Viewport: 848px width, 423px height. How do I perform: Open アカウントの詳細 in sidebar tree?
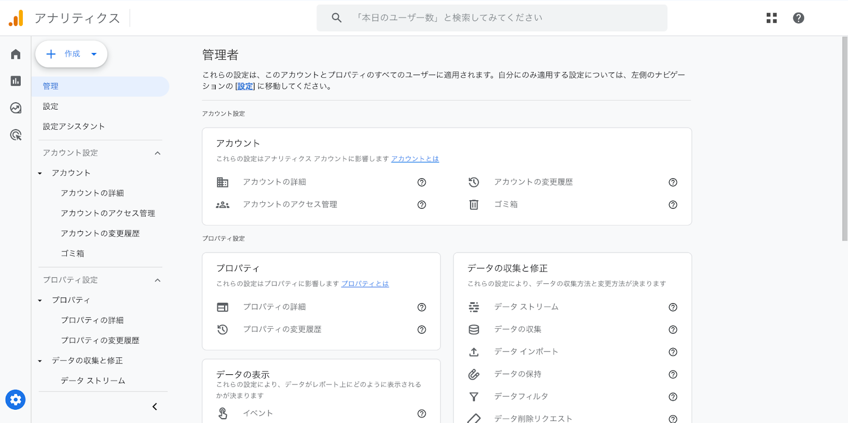(x=92, y=193)
